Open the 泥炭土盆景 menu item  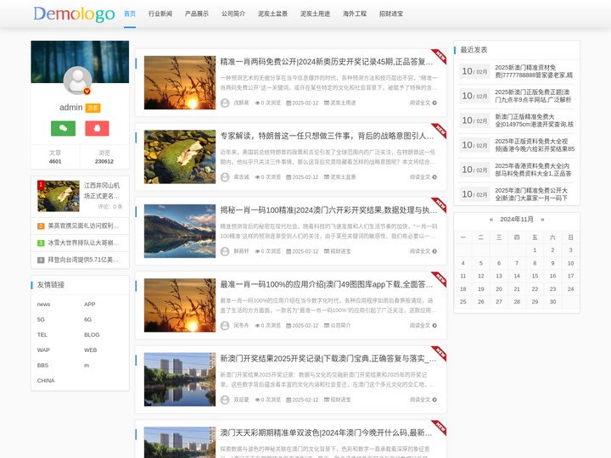(x=272, y=14)
